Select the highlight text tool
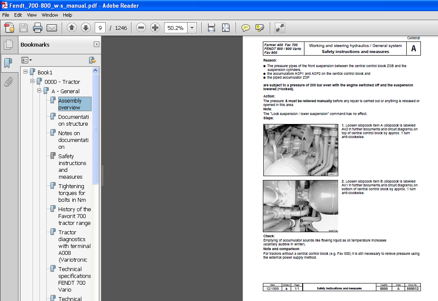Screen dimensions: 438x301 tap(260, 28)
